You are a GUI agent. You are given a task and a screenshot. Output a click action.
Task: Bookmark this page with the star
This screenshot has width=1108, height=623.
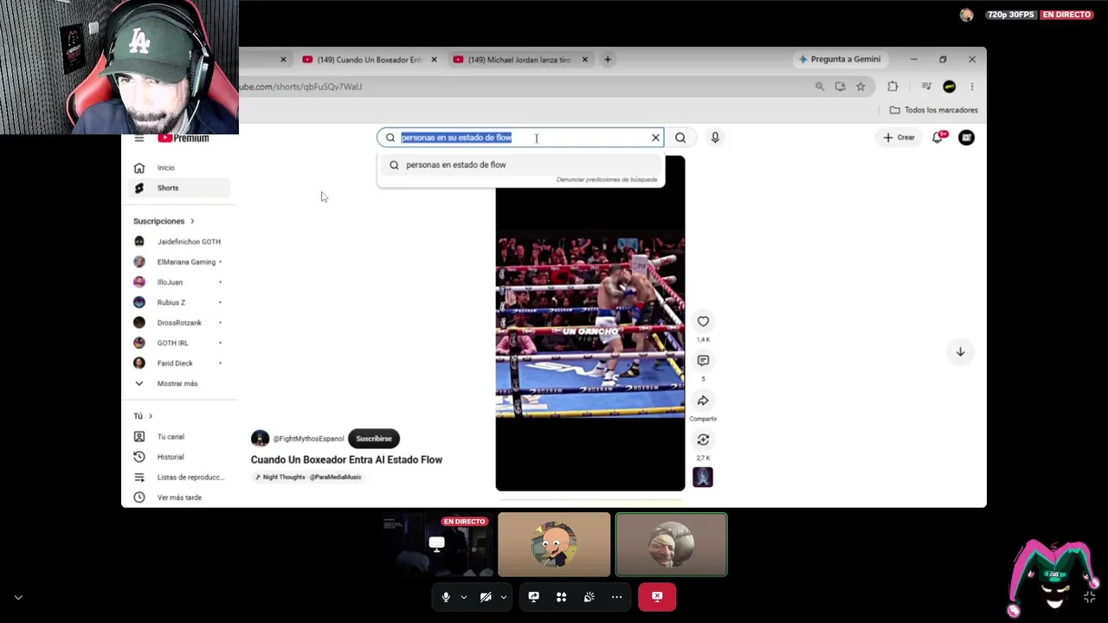860,87
